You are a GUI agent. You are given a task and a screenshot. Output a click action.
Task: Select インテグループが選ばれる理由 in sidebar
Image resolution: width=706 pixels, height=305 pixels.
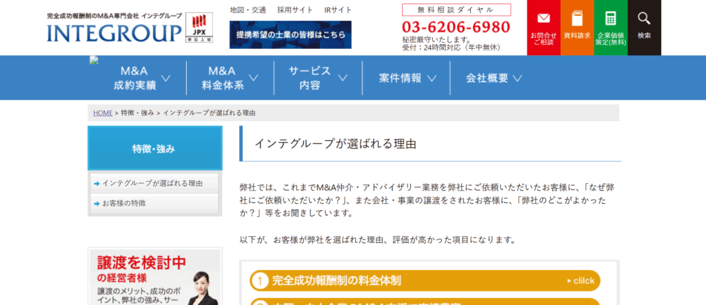152,184
